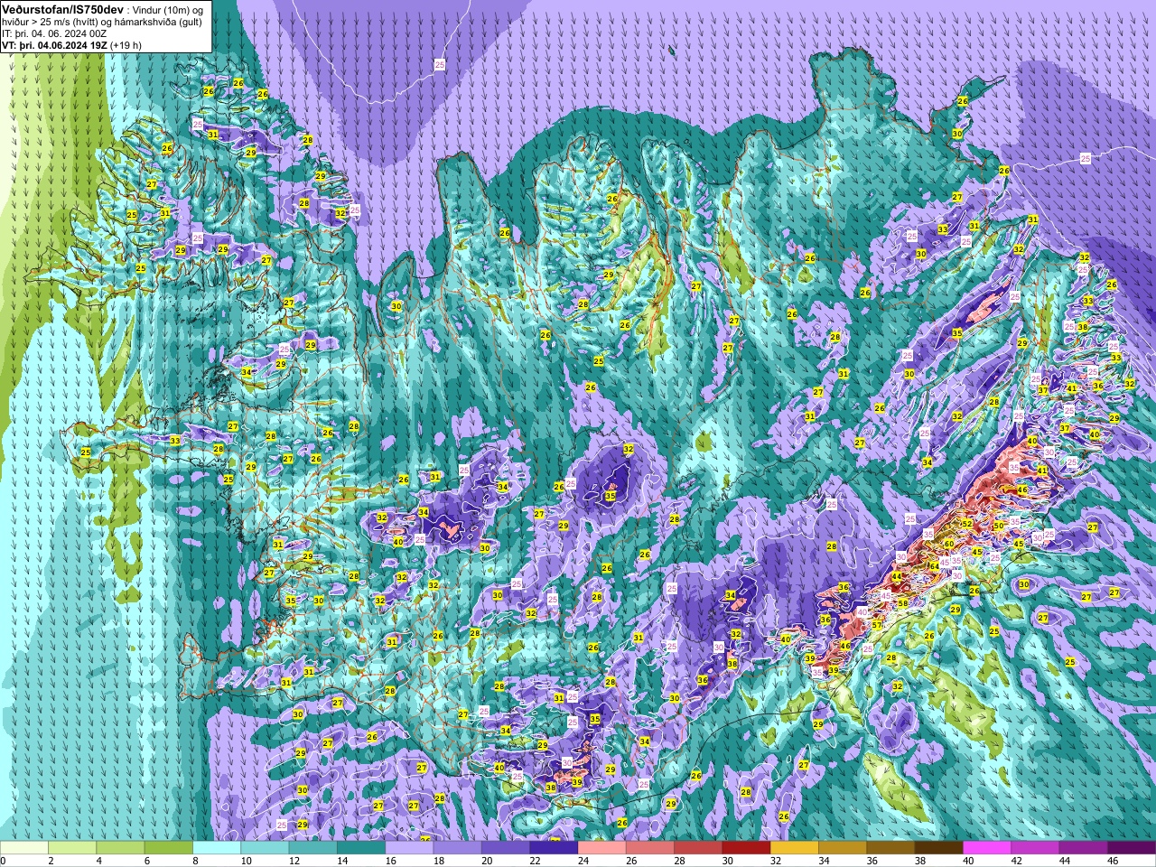Viewport: 1156px width, 867px height.
Task: Click the 46+ m/s dark plum legend swatch
Action: pyautogui.click(x=1133, y=848)
